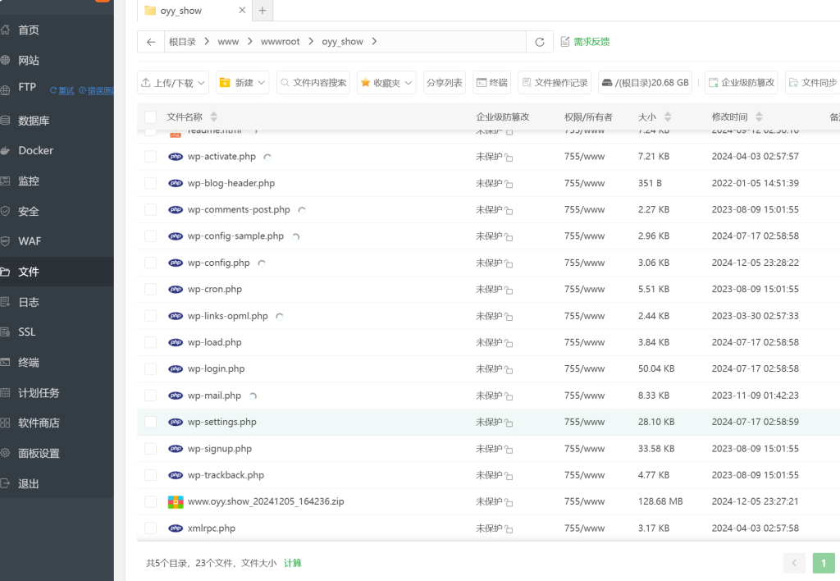Open 企业级防篡改 toolbar button
840x581 pixels.
coord(742,83)
